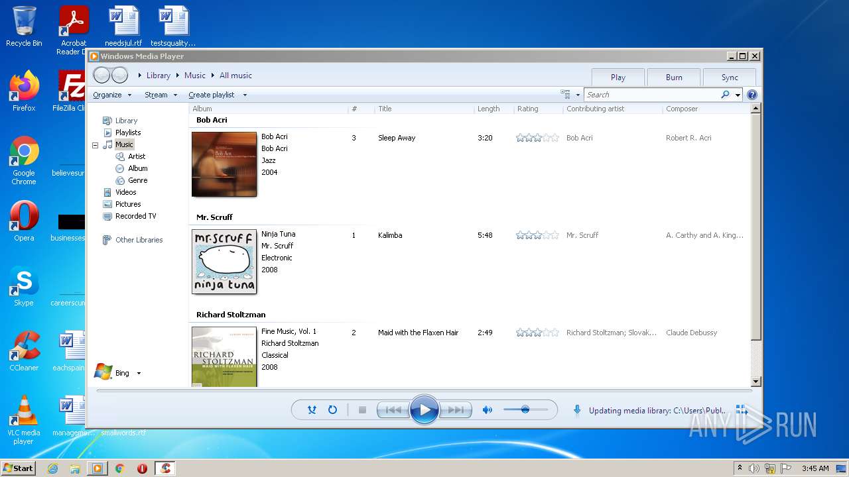Screen dimensions: 849x477
Task: Go to previous track
Action: tap(393, 410)
